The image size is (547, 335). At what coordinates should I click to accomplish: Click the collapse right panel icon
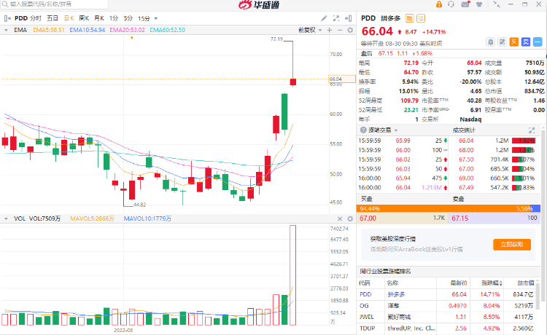pos(348,18)
